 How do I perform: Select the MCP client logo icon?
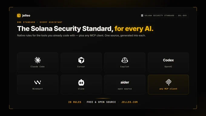168,82
